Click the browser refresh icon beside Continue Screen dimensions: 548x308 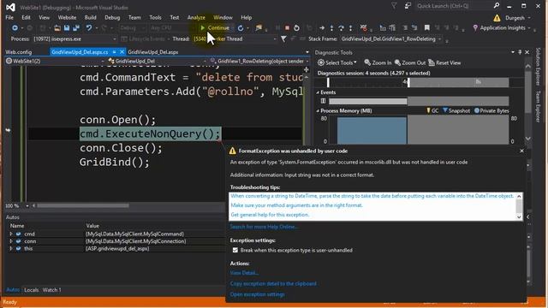click(241, 28)
